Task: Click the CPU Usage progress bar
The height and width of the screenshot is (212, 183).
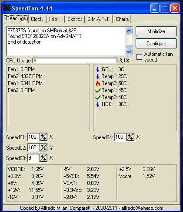Action: [75, 61]
